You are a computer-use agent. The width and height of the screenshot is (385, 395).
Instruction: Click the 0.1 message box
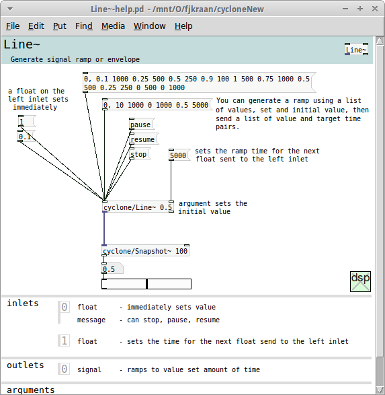[x=26, y=137]
